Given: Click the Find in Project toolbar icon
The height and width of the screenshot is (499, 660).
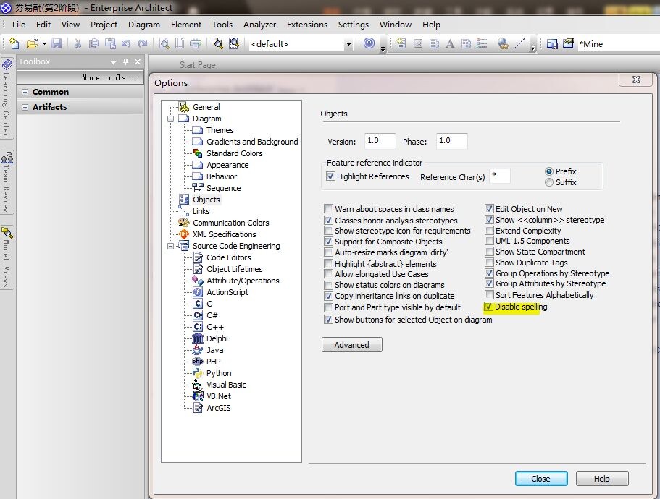Looking at the screenshot, I should [217, 43].
